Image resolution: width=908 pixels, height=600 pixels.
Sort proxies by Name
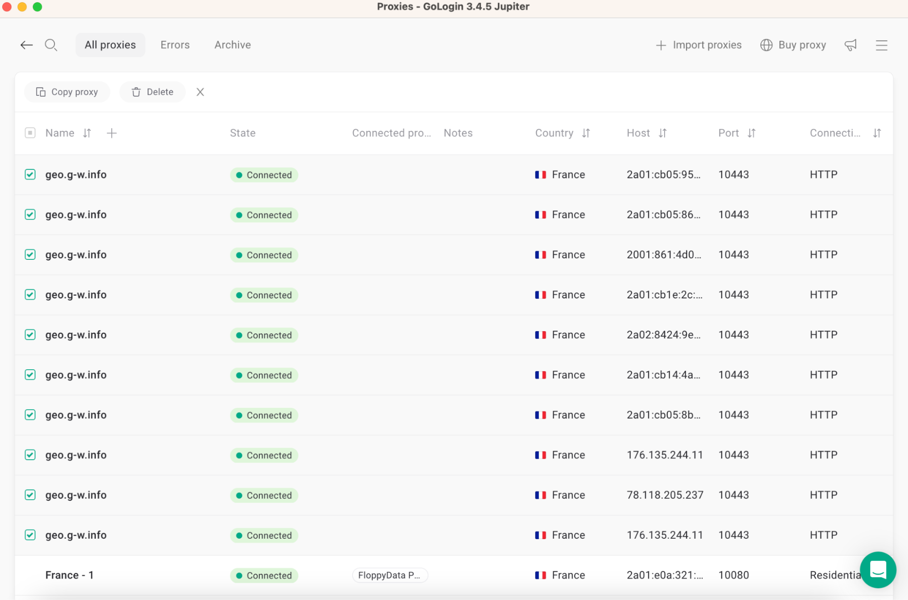click(x=87, y=133)
